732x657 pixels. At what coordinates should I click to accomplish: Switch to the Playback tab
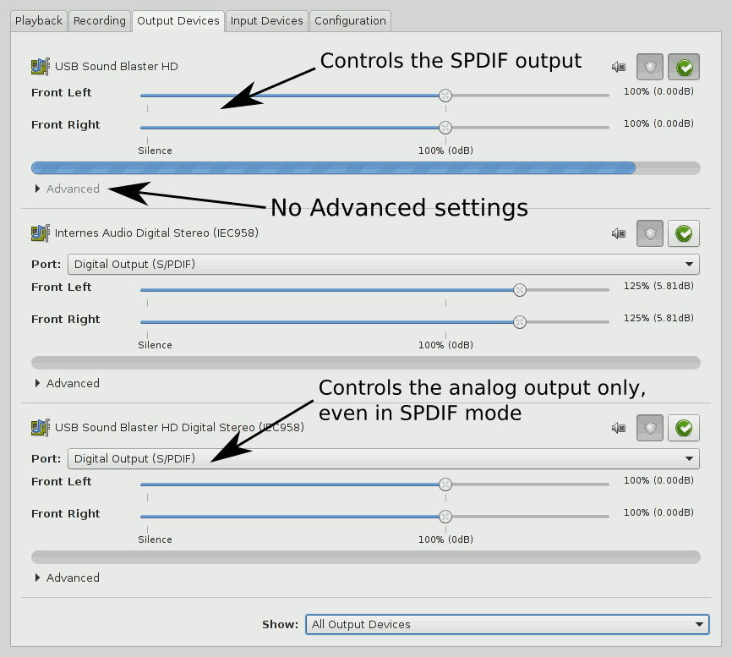click(x=39, y=20)
